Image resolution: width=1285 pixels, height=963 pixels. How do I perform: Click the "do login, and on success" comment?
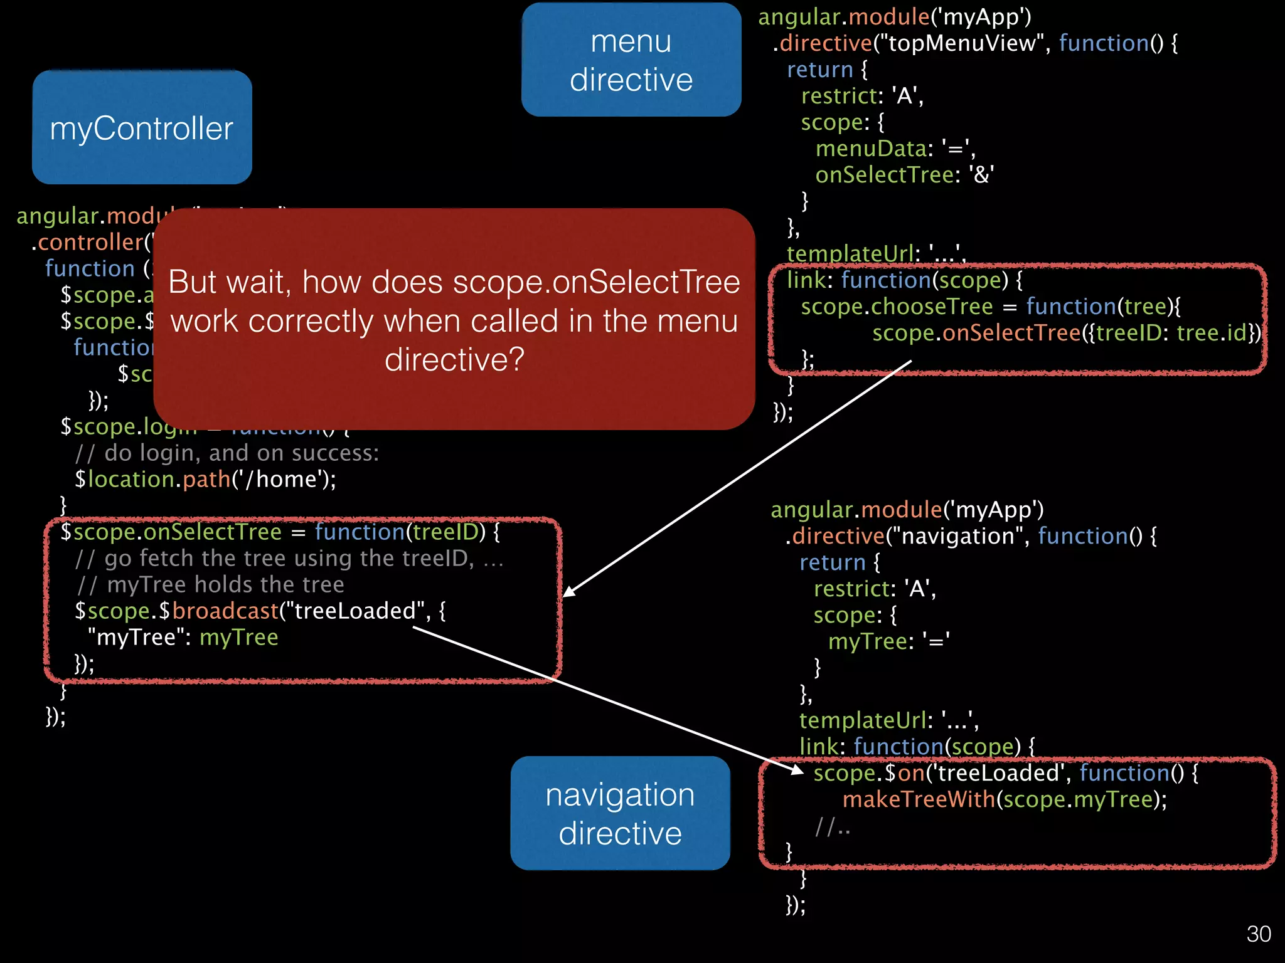227,453
